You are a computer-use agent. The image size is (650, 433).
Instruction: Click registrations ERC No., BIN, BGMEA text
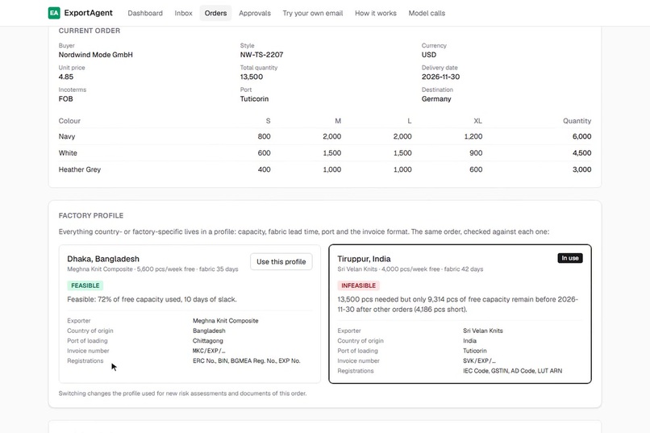click(246, 361)
